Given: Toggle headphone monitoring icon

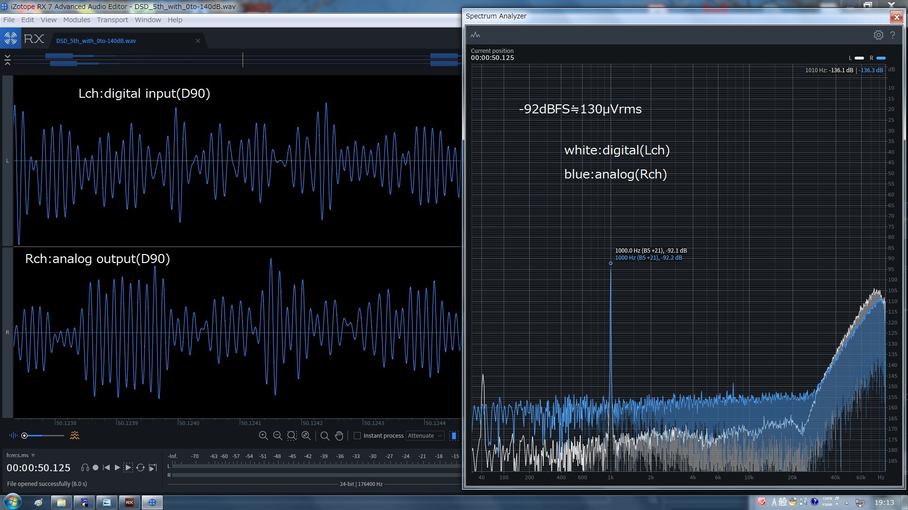Looking at the screenshot, I should 85,467.
